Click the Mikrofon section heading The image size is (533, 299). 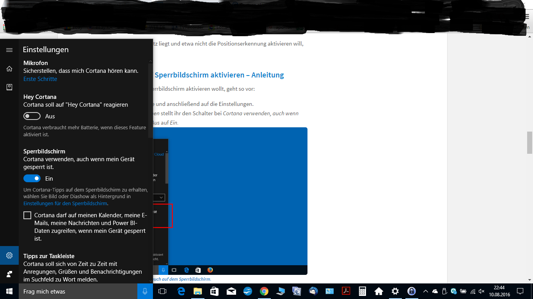[36, 63]
